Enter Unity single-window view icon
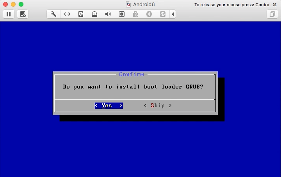 point(272,14)
